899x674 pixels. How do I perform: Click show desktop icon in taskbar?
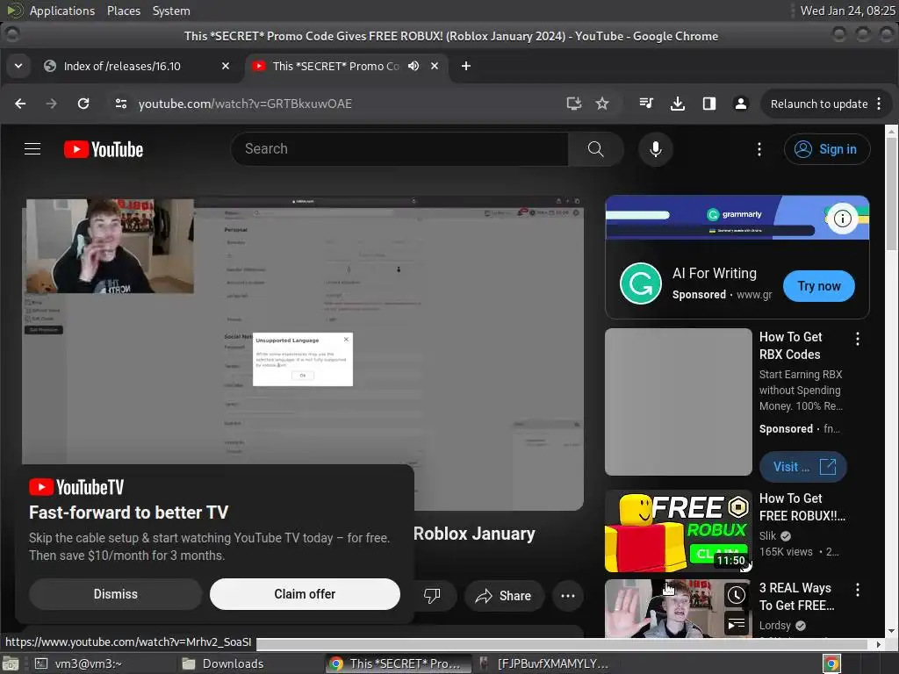[x=11, y=663]
